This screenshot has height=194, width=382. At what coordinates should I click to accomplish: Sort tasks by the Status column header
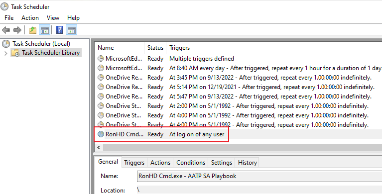pyautogui.click(x=155, y=48)
